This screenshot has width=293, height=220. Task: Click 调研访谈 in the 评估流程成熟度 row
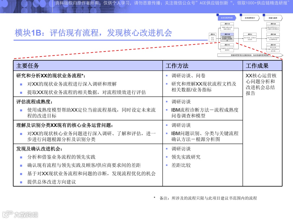click(x=181, y=102)
